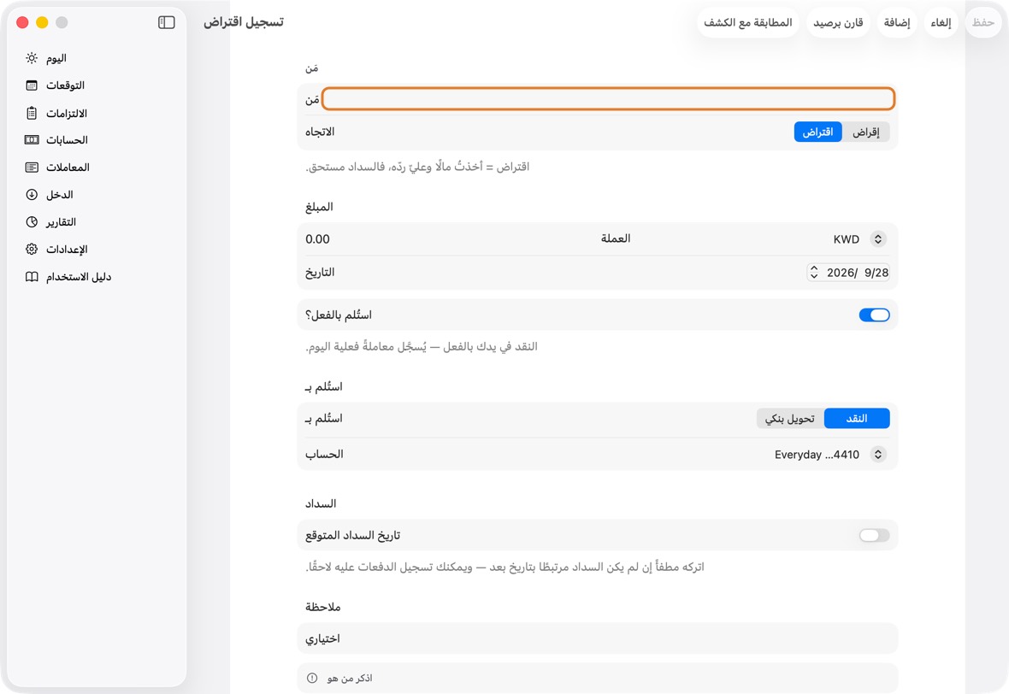Click the book icon beside دليل الاستخدام

coord(32,277)
